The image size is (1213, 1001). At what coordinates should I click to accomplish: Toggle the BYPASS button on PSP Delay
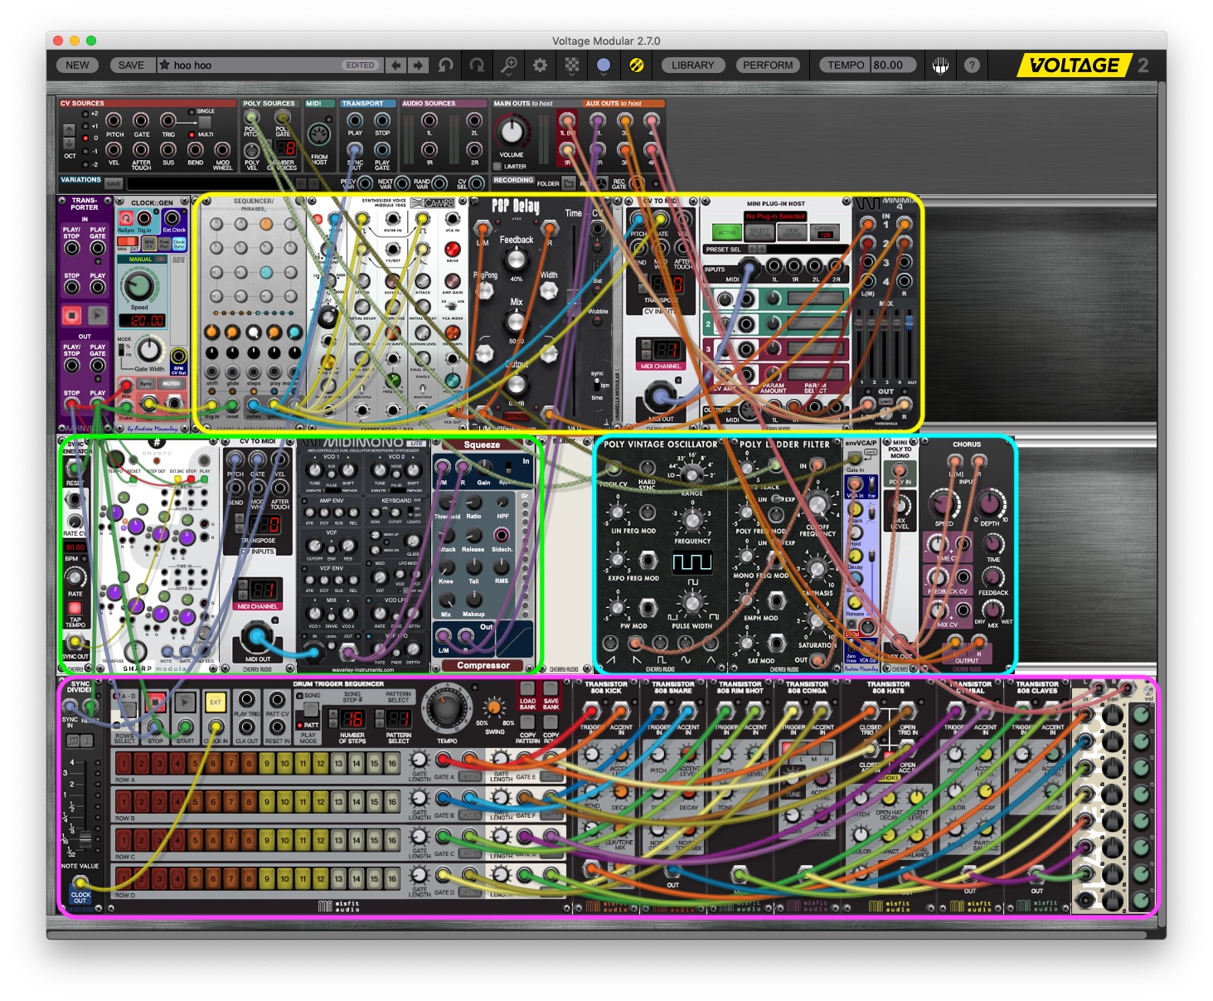pos(516,416)
